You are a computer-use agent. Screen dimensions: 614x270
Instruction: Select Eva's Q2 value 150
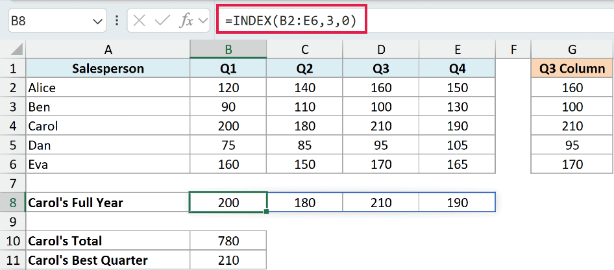[x=304, y=164]
